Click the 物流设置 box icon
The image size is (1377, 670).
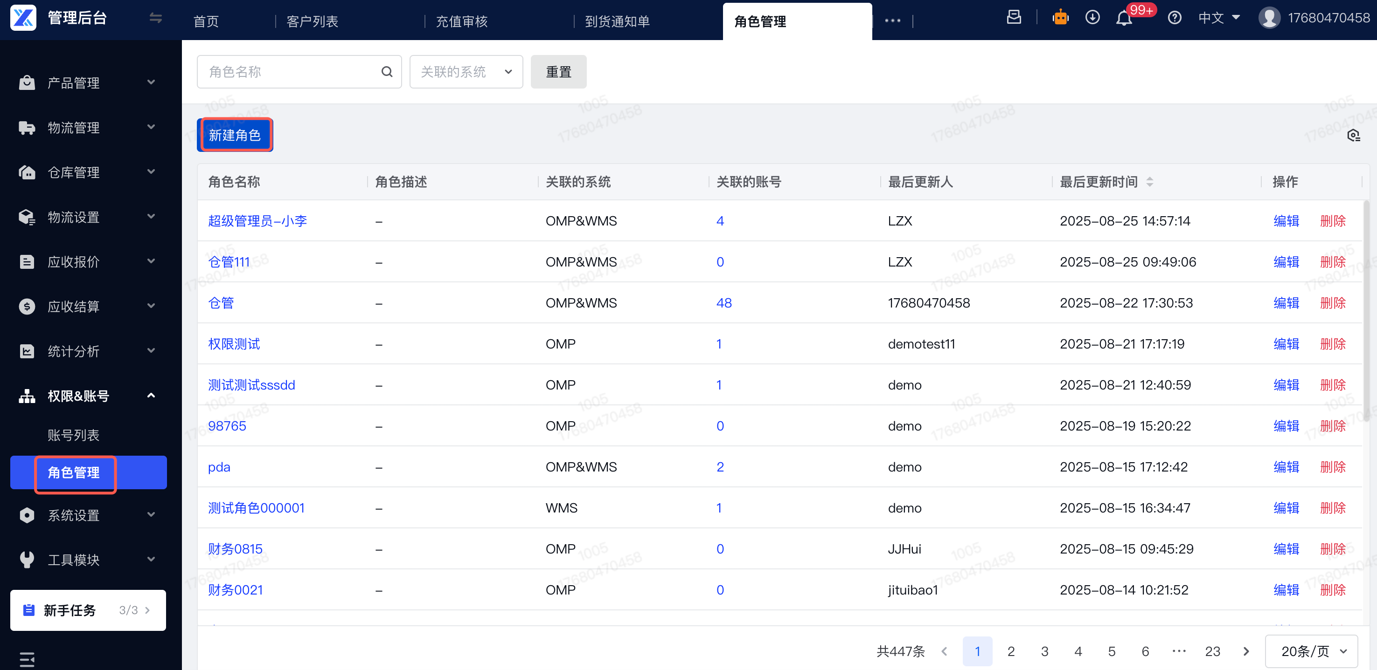click(x=27, y=217)
